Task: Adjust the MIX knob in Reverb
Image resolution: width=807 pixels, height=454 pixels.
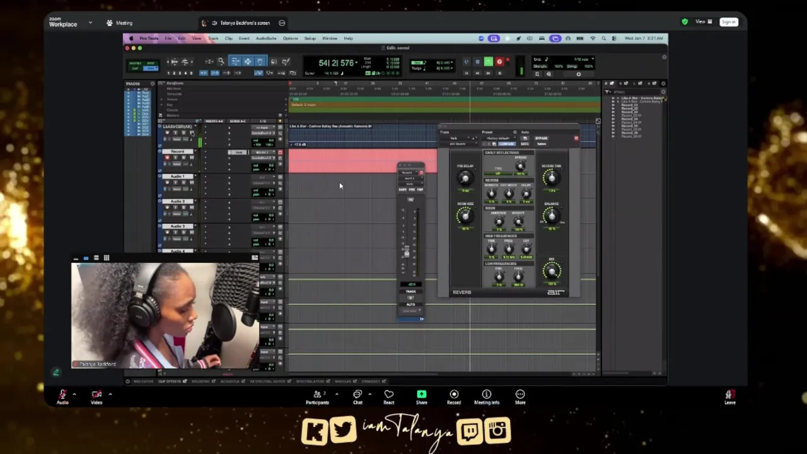Action: pos(552,271)
